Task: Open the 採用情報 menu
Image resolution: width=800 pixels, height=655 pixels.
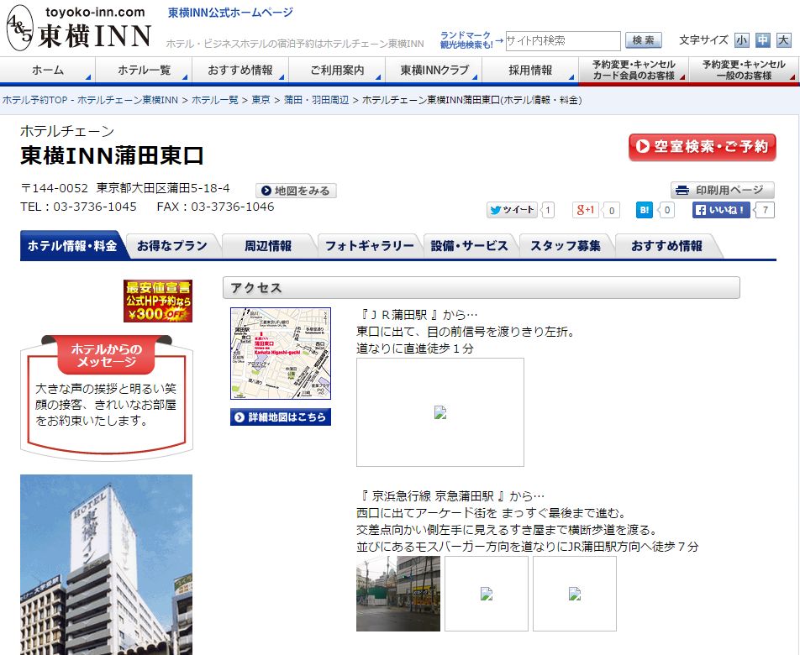Action: 530,71
